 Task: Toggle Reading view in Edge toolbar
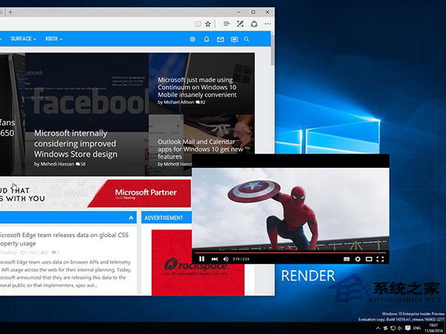[x=198, y=24]
